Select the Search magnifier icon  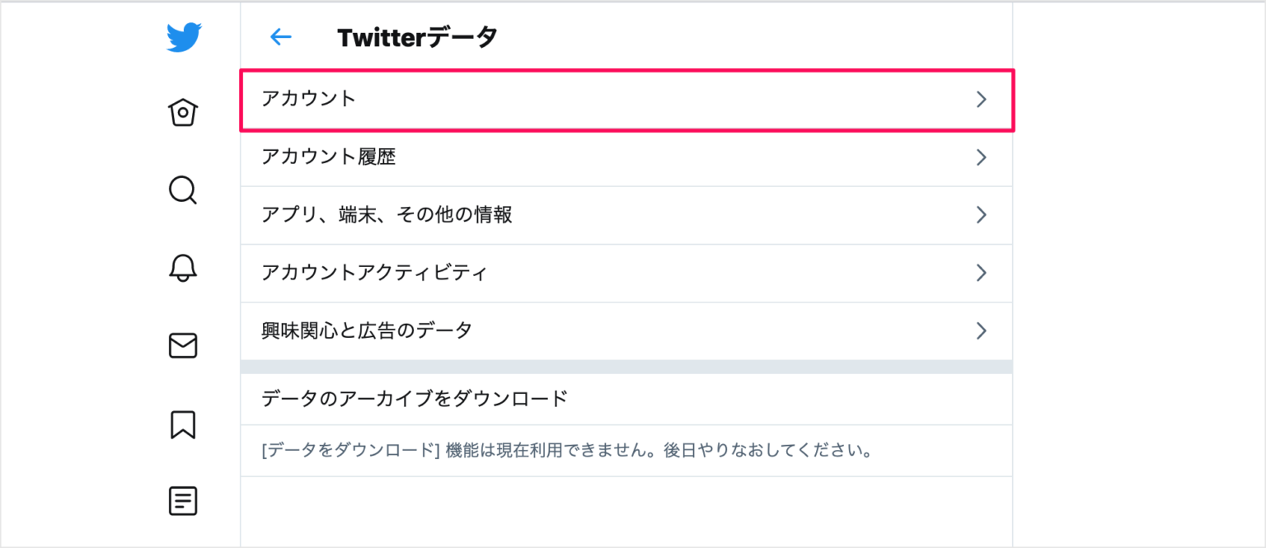(x=183, y=190)
